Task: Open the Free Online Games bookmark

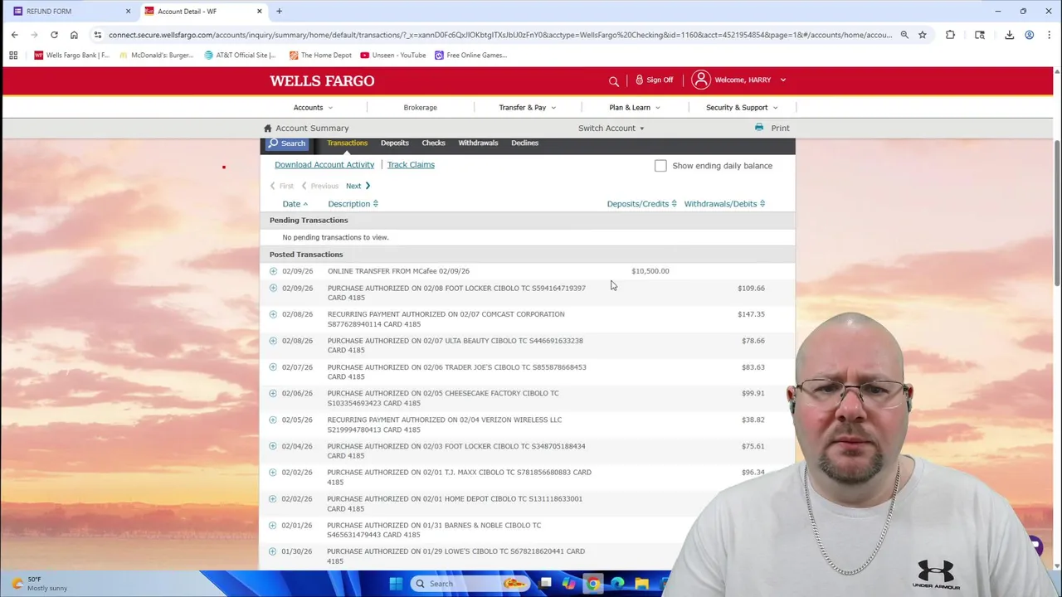Action: tap(470, 56)
